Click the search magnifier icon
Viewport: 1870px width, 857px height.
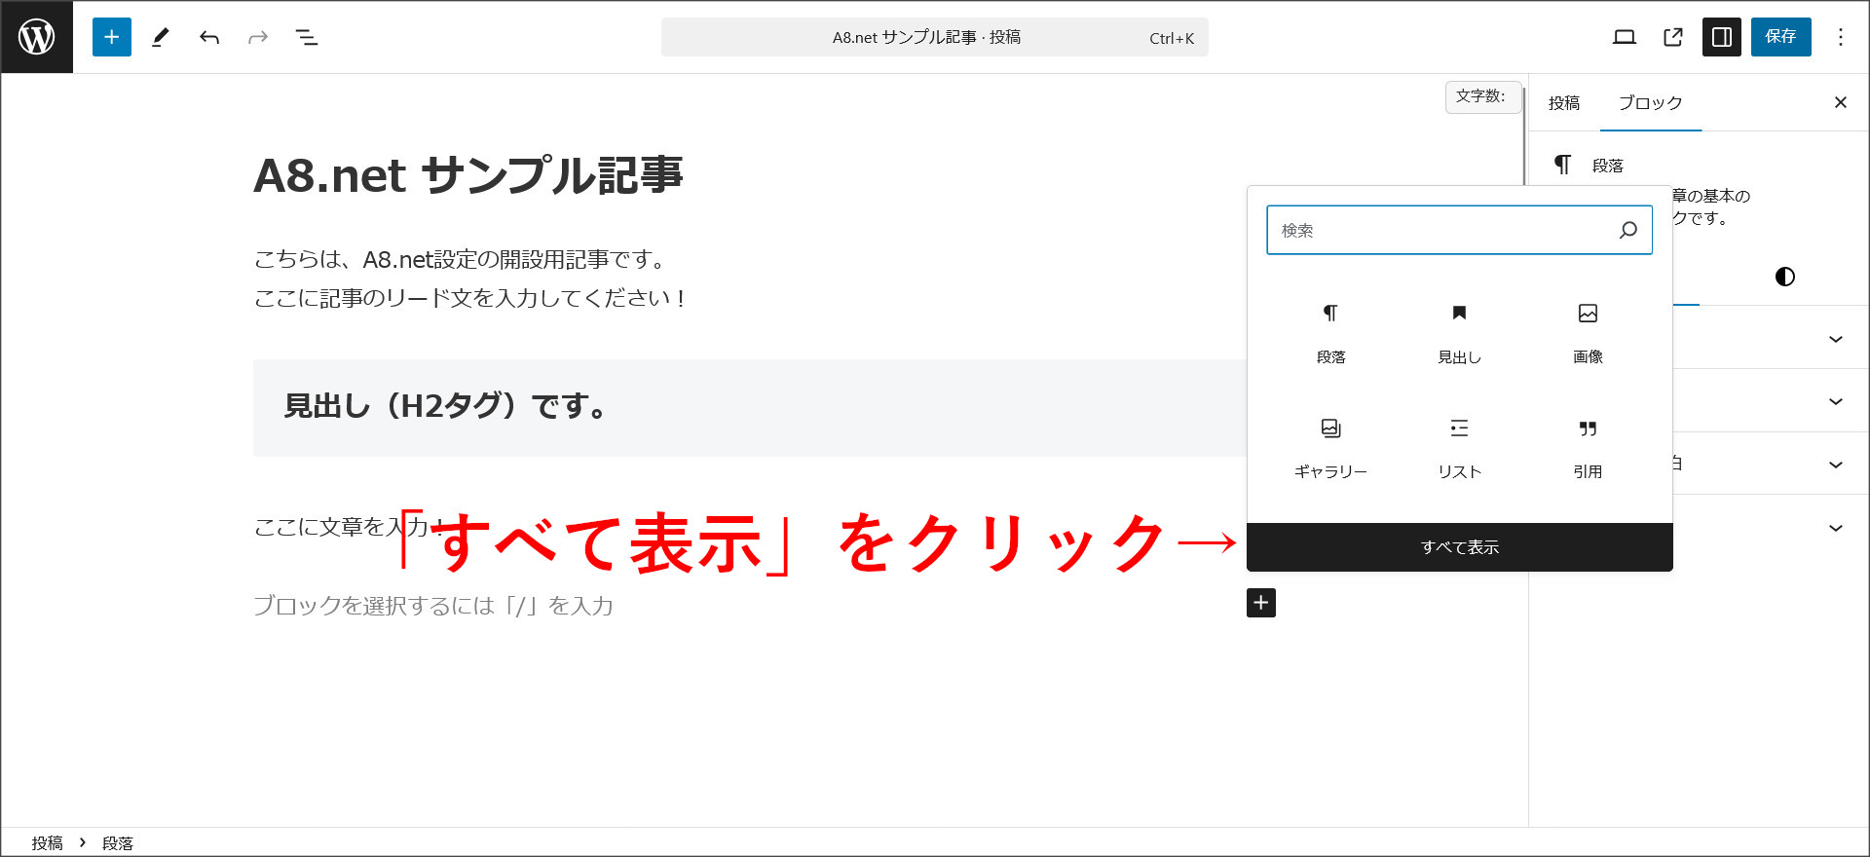pyautogui.click(x=1628, y=230)
